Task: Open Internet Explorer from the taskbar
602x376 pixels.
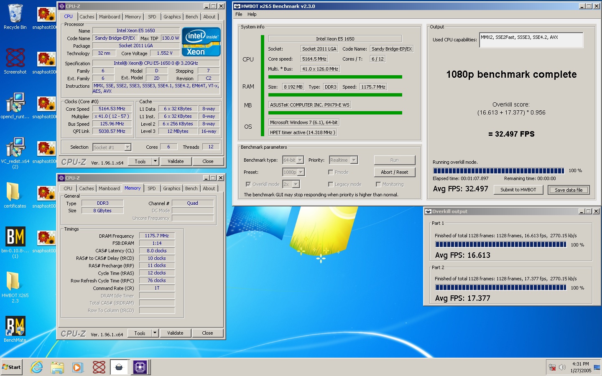Action: pyautogui.click(x=37, y=367)
